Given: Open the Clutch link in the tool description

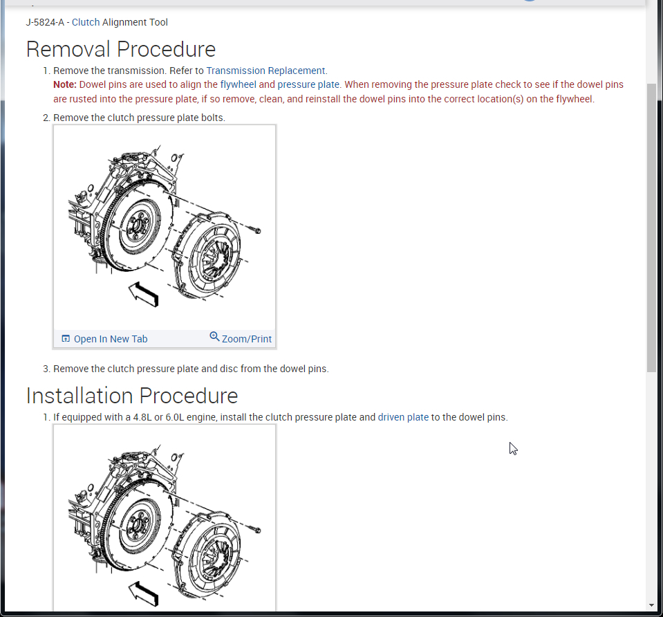Looking at the screenshot, I should coord(86,22).
